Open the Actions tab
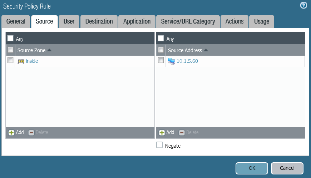 (235, 21)
